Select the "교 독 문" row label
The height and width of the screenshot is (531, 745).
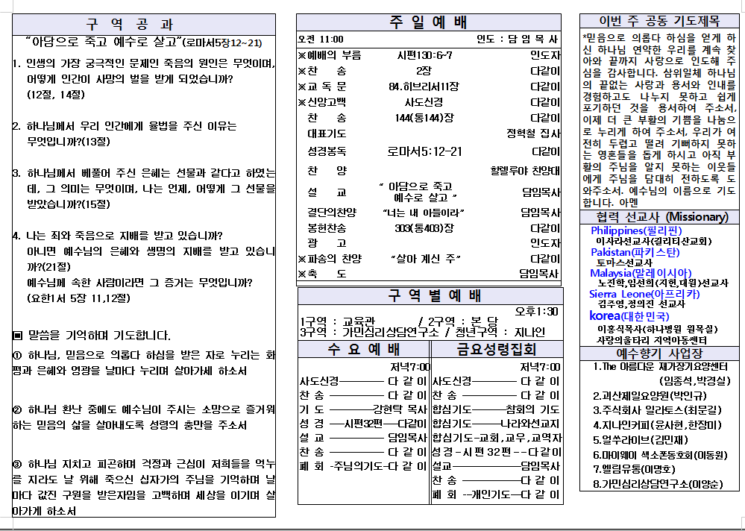(x=327, y=87)
